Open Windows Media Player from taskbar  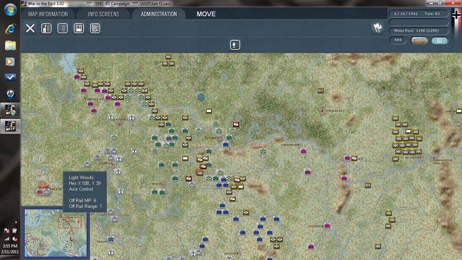pos(10,62)
